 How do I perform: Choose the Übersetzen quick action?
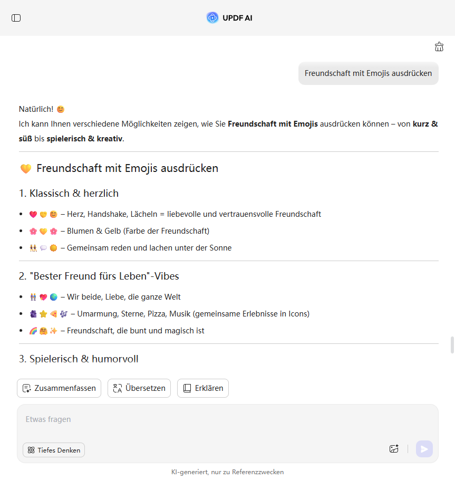tap(139, 388)
